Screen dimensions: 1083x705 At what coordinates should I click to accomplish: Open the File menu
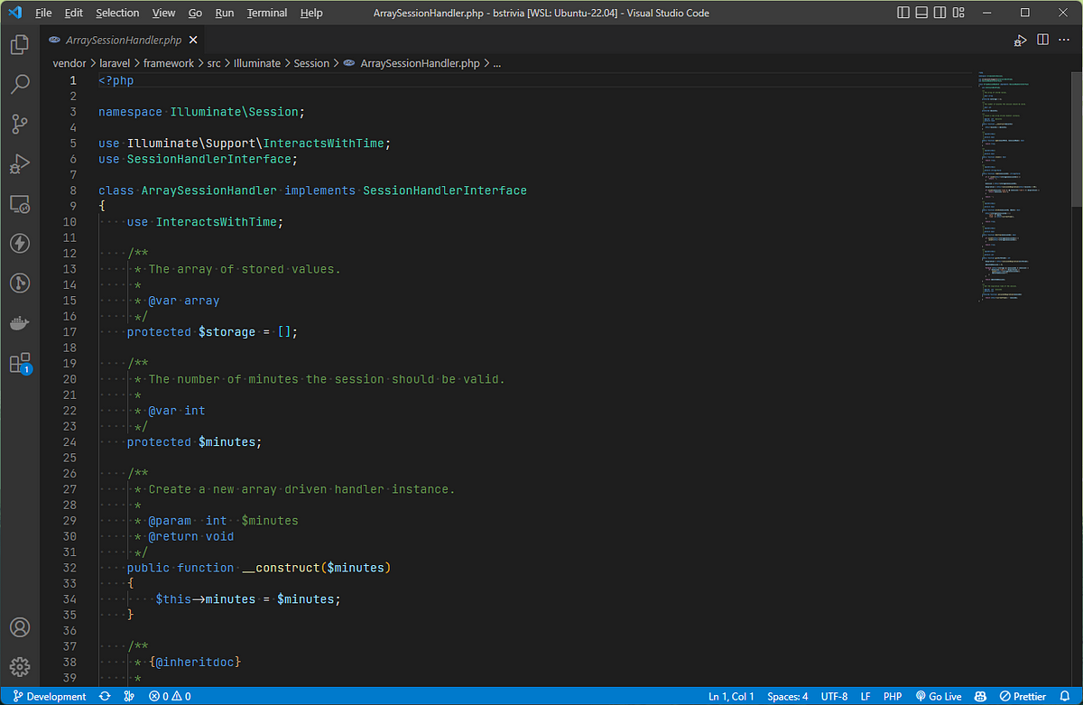point(43,13)
